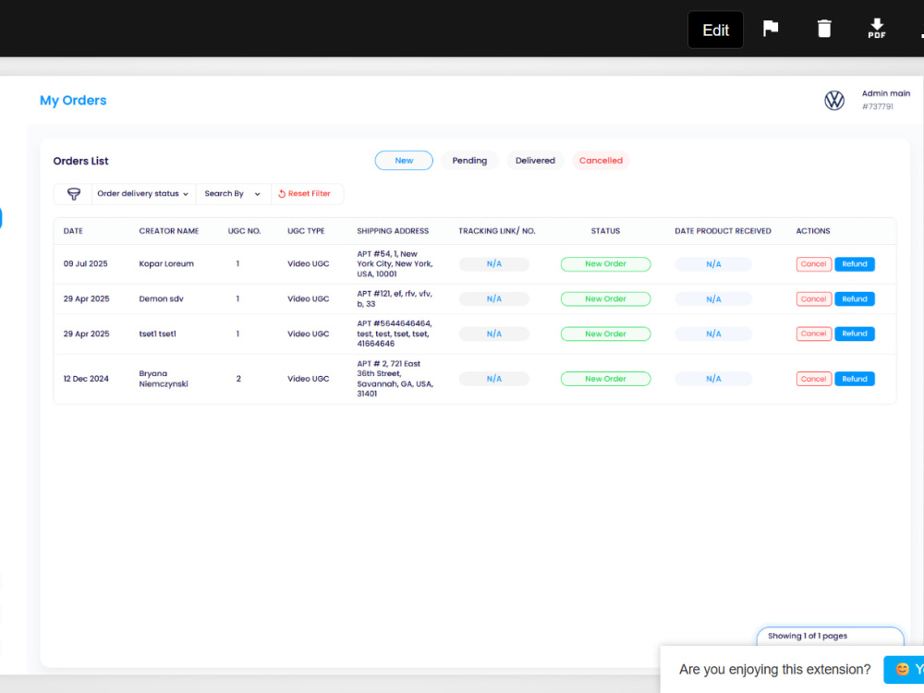
Task: Click New Order status for Kopar Loreum
Action: click(x=605, y=264)
